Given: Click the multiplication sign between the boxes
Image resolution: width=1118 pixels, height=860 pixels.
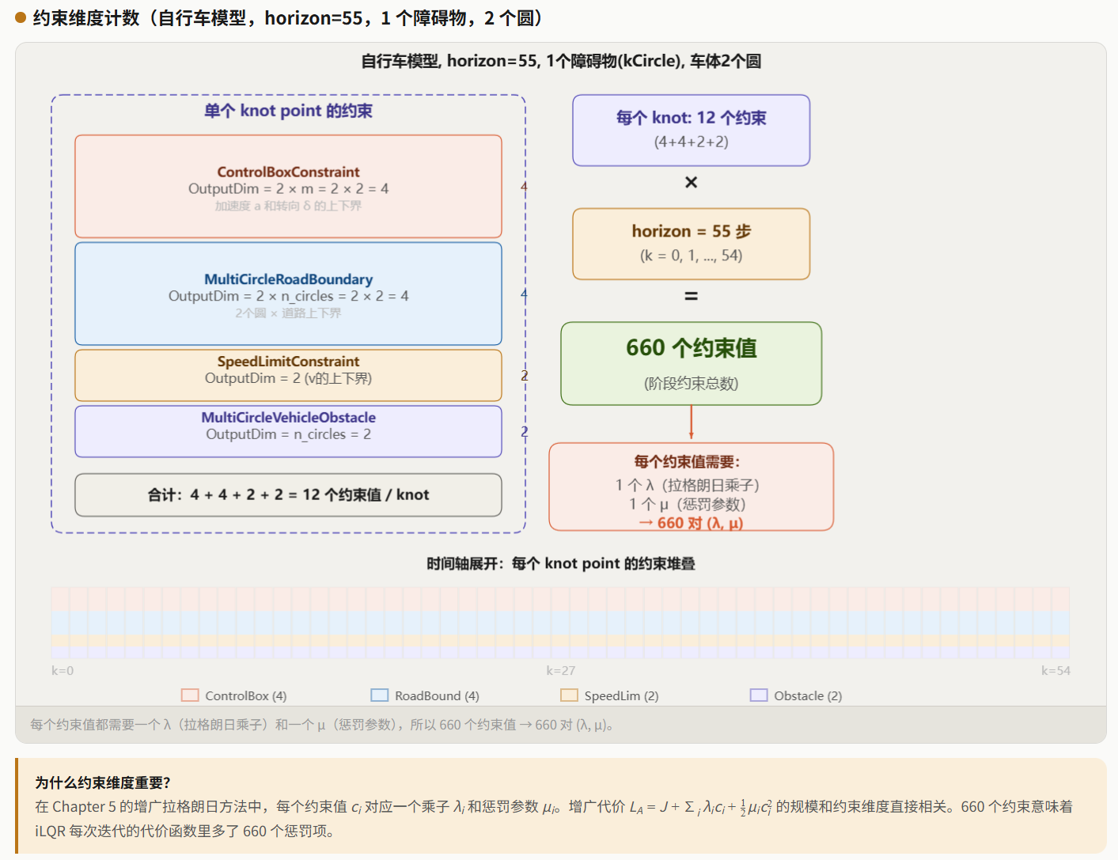Looking at the screenshot, I should (691, 183).
